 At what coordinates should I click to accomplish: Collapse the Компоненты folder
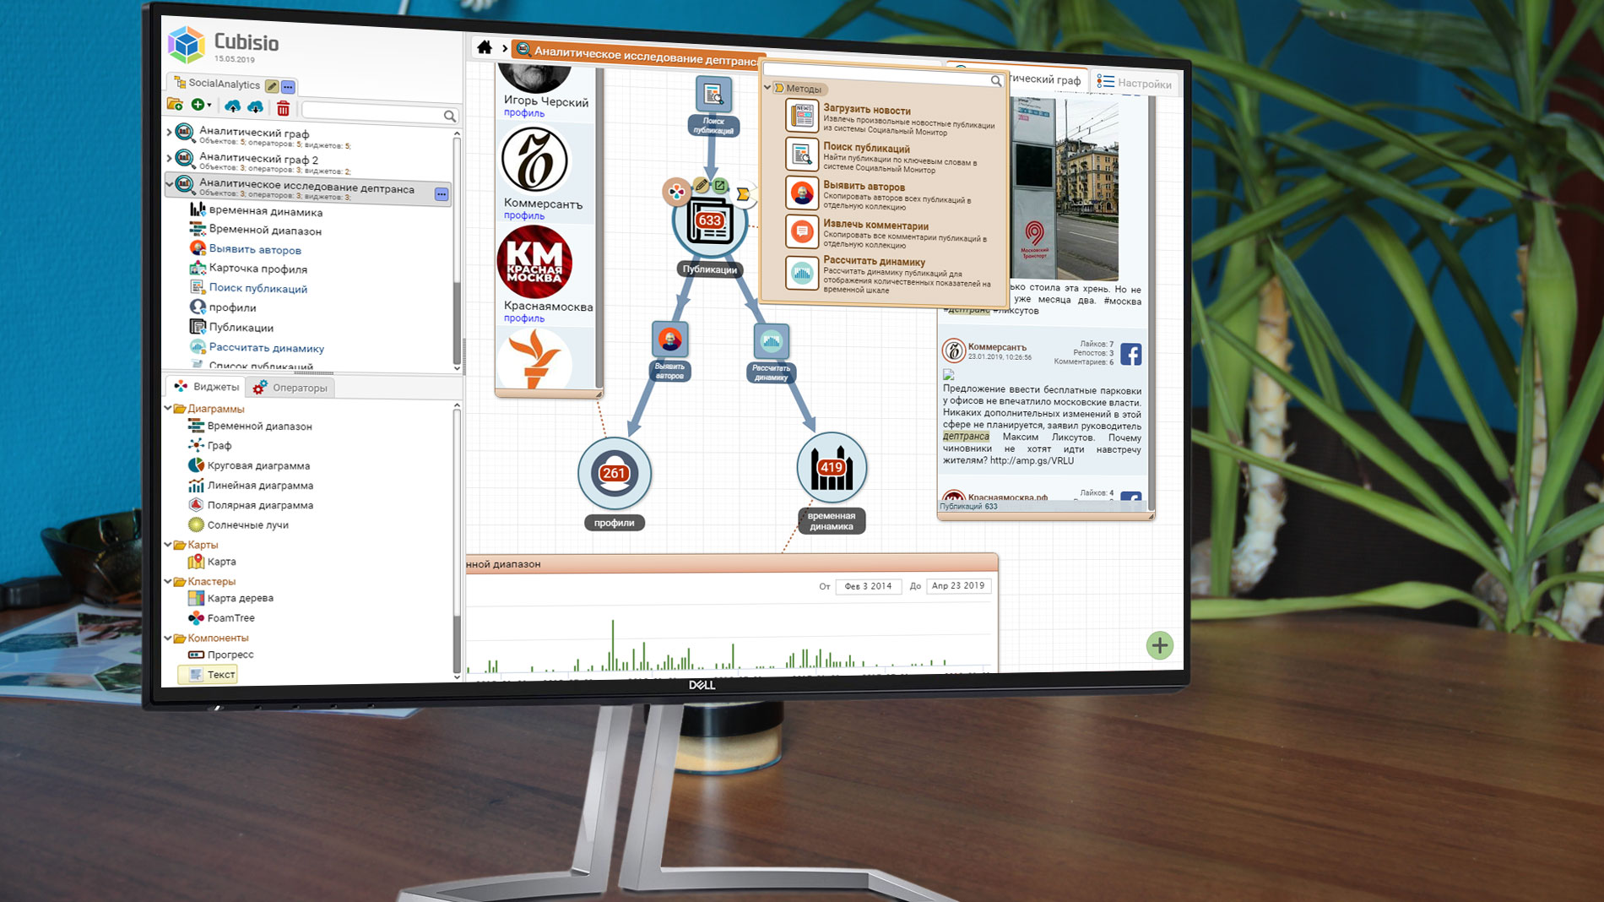[168, 638]
